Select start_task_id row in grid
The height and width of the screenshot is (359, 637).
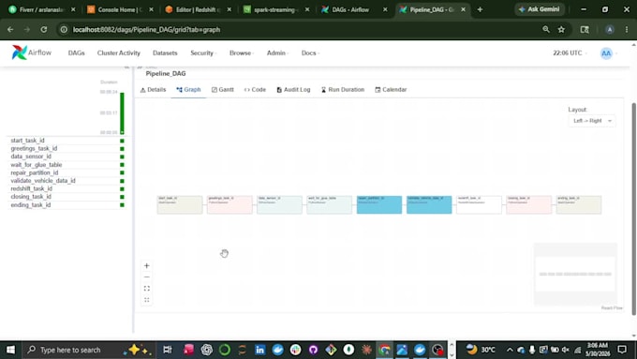click(67, 141)
